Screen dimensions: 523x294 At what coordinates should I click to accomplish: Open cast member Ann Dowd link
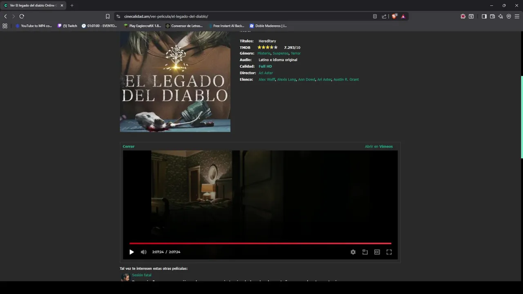click(x=306, y=79)
